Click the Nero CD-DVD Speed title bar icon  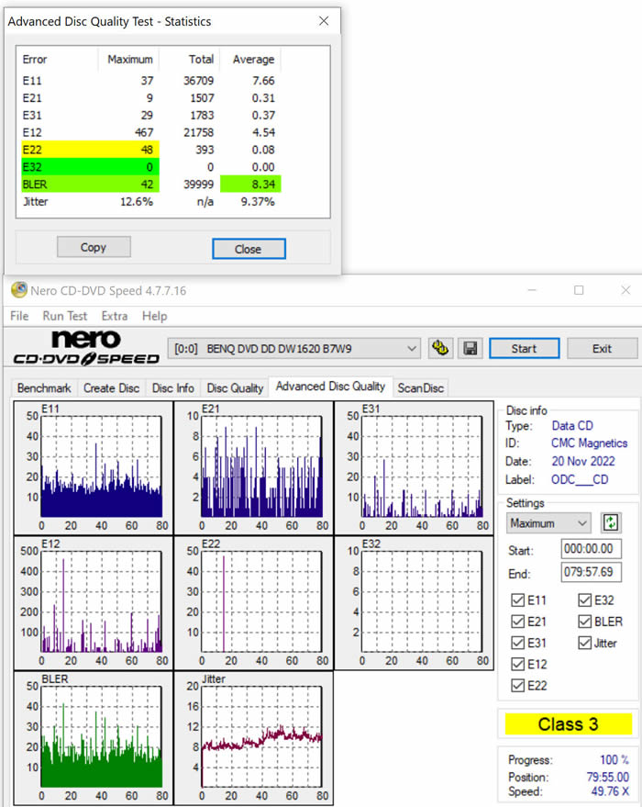tap(18, 291)
